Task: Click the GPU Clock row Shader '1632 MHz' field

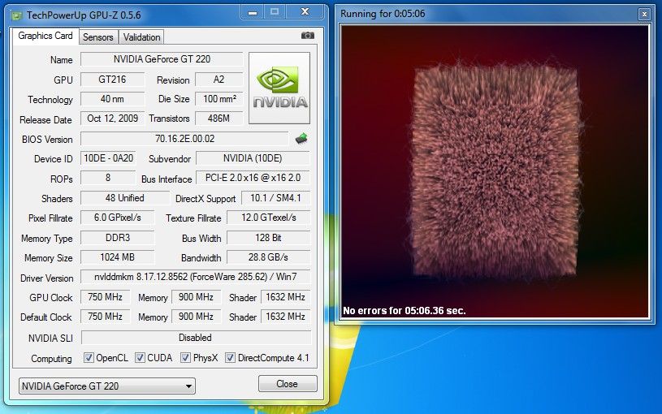Action: (285, 297)
